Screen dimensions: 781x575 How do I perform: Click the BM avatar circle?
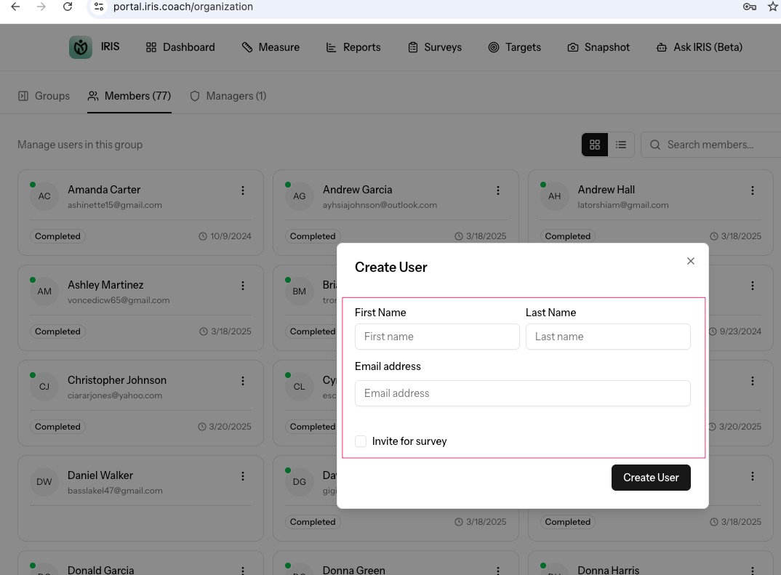[300, 291]
